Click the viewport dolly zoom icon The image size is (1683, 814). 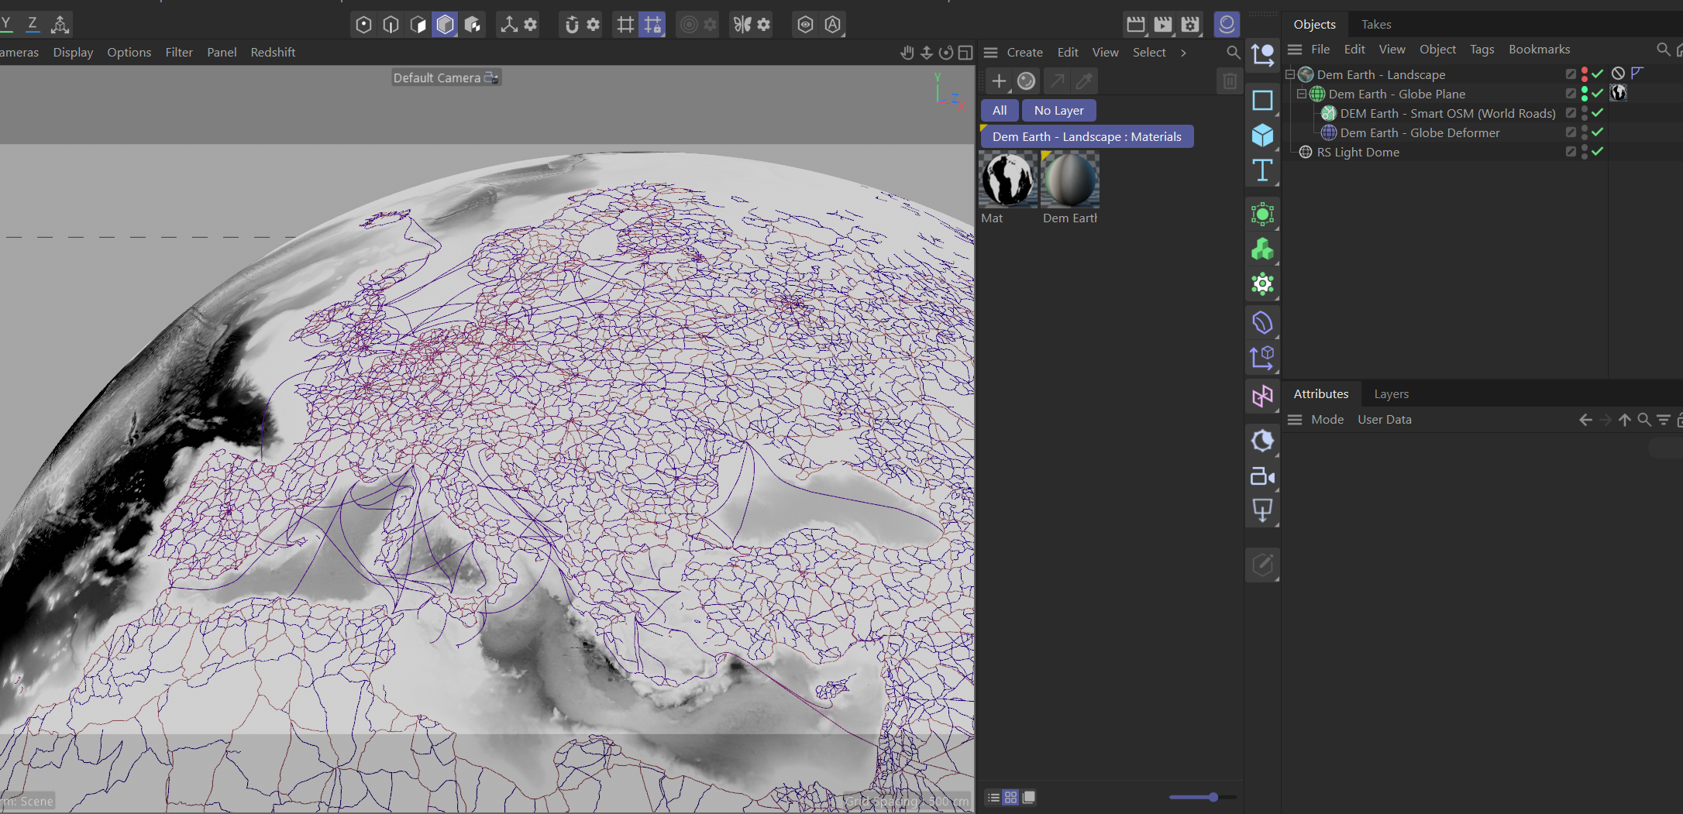926,53
